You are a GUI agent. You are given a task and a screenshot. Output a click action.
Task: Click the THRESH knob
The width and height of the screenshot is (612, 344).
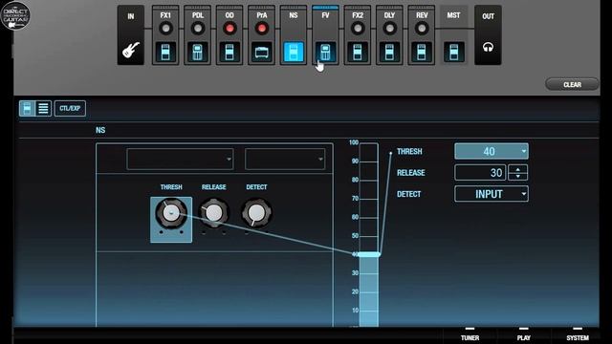(x=171, y=213)
